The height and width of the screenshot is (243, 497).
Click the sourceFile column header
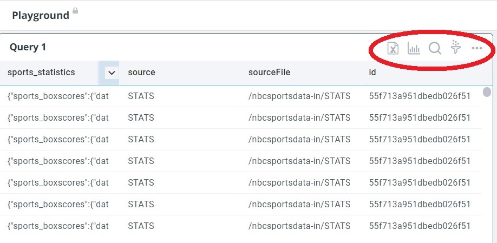point(269,73)
